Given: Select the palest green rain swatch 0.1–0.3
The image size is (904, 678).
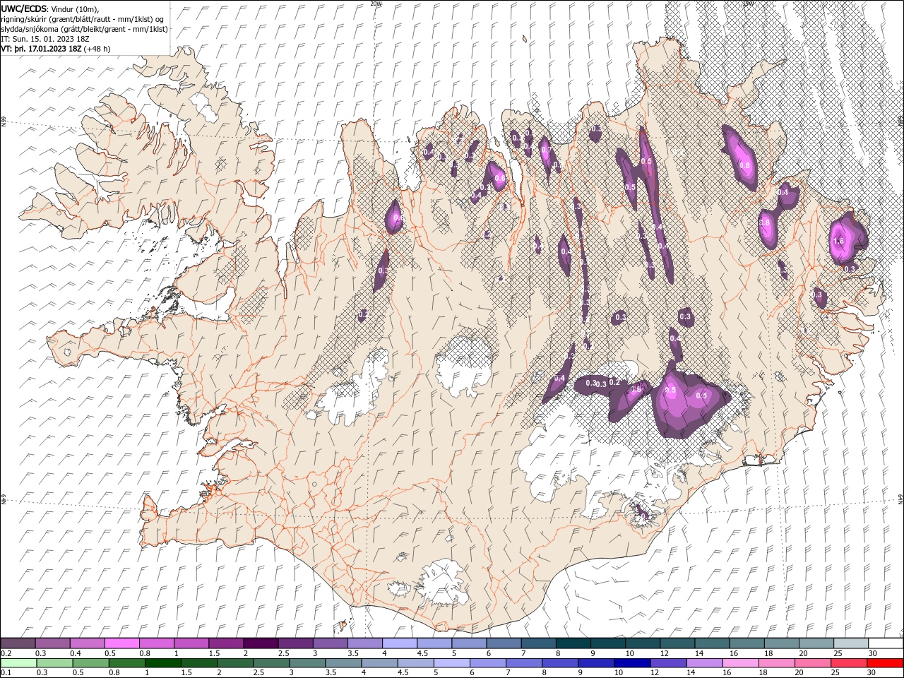Looking at the screenshot, I should coord(18,662).
